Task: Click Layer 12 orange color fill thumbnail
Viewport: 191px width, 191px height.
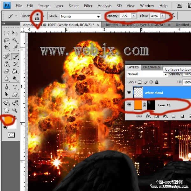Action: pos(138,105)
